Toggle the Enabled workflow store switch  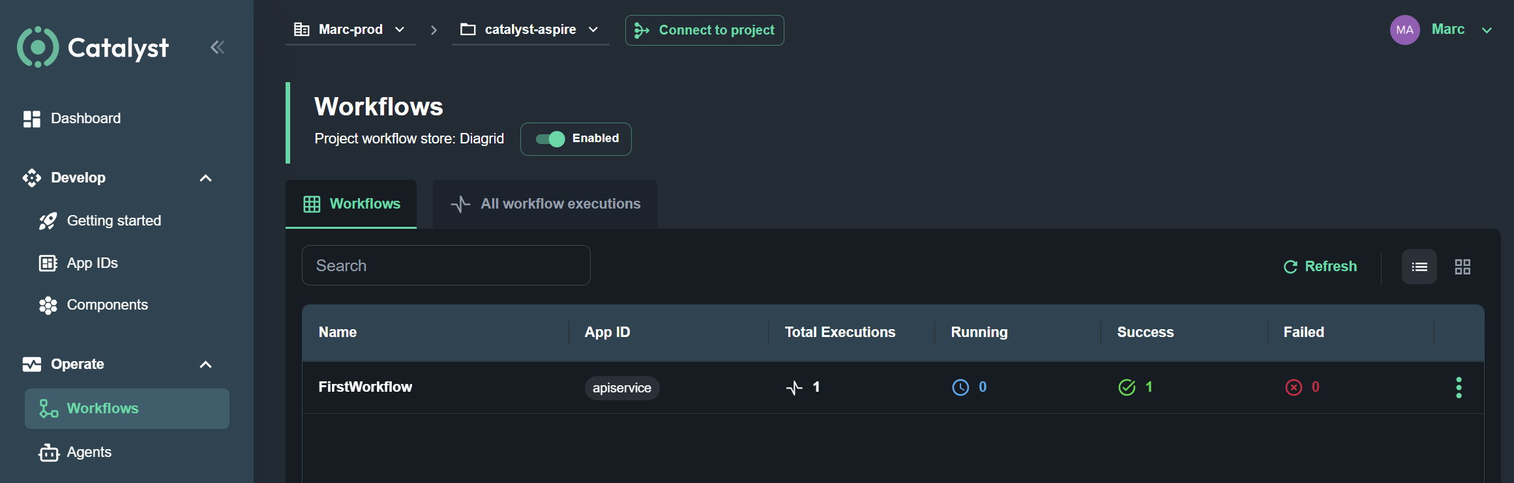coord(550,139)
